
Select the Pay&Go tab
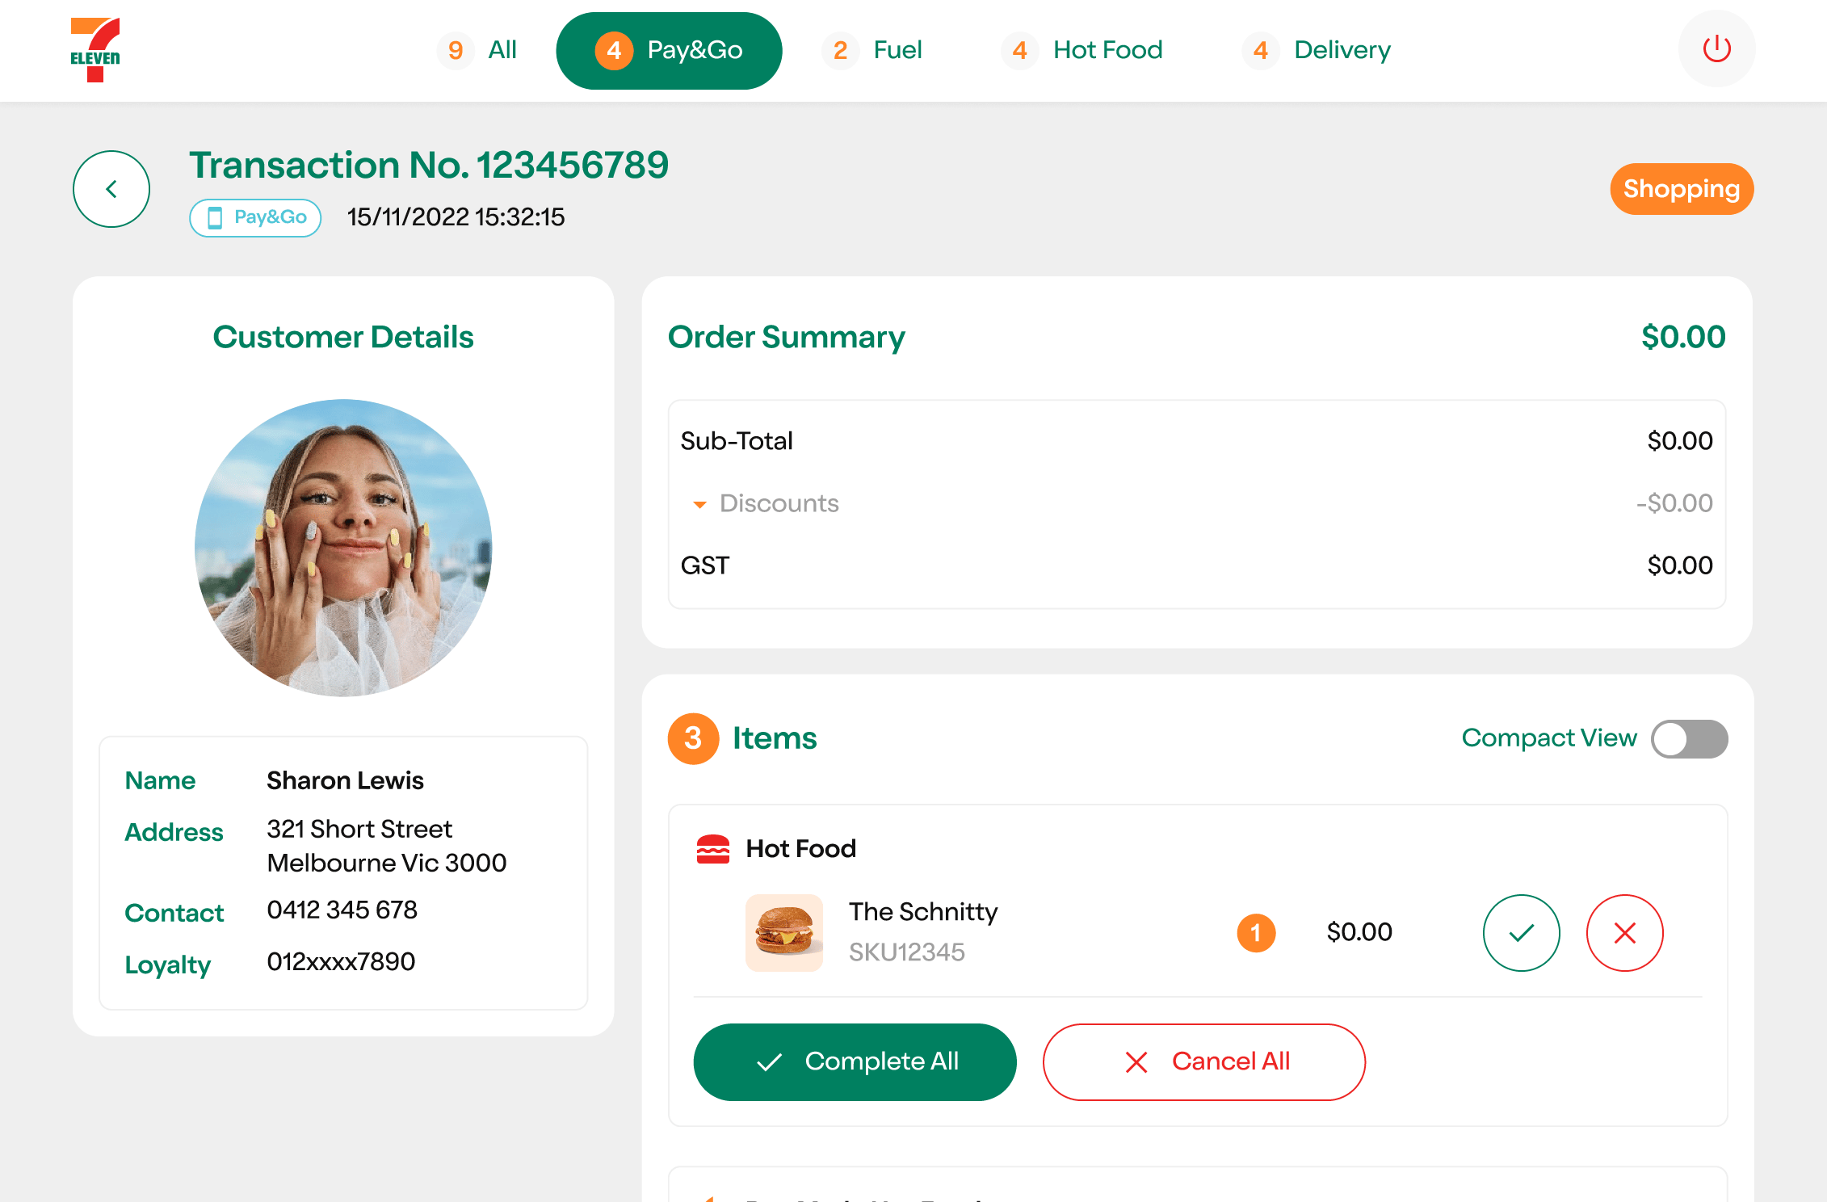pos(669,50)
